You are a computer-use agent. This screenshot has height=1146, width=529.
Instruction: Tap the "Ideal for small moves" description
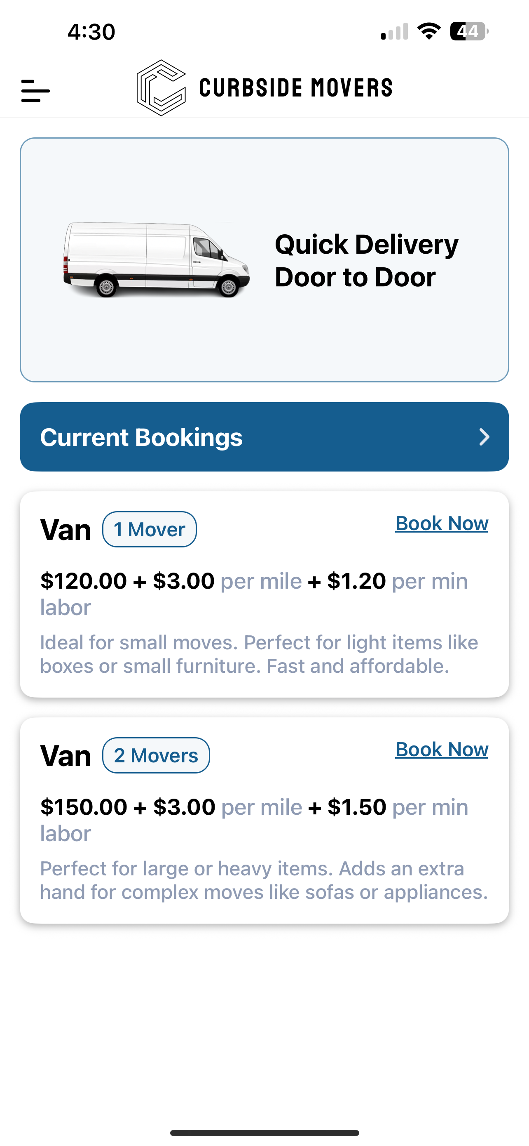(259, 654)
